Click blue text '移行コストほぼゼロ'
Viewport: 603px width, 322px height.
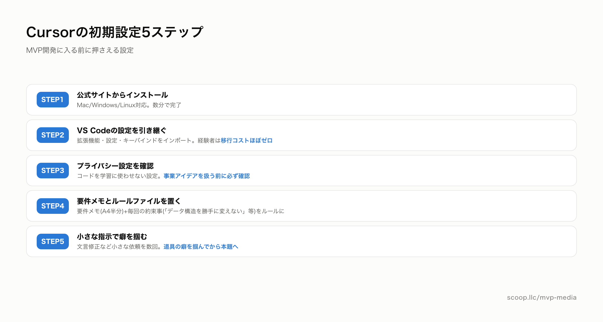pyautogui.click(x=247, y=141)
